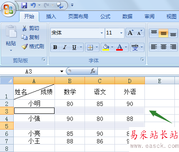
Task: Click in the formula bar
Action: (x=138, y=71)
